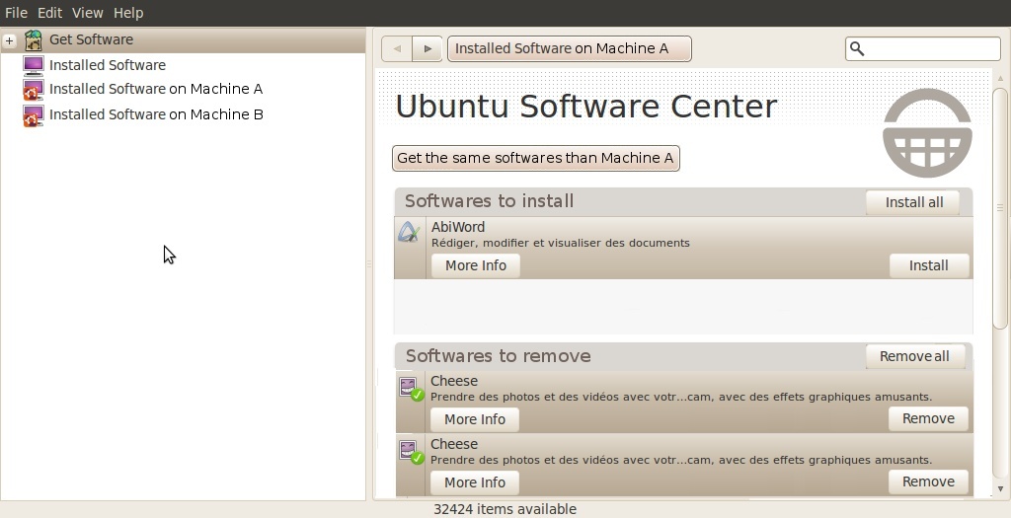Click the magnifier icon in search box
This screenshot has height=518, width=1011.
click(857, 48)
